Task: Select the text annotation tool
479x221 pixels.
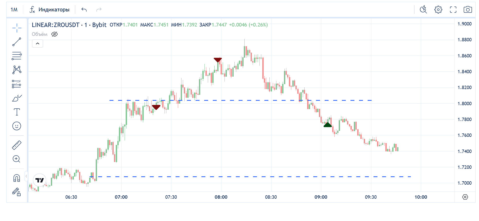Action: pos(17,112)
